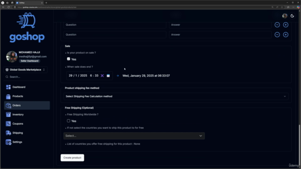
Task: Open the sale end date calendar picker
Action: 108,76
